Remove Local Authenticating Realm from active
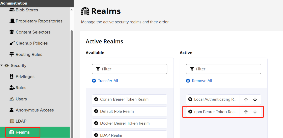The width and height of the screenshot is (283, 138). pyautogui.click(x=190, y=99)
